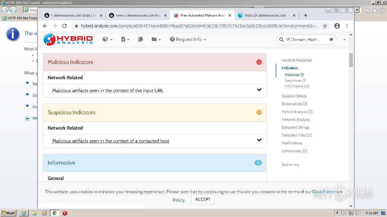Click the Hybrid Analysis logo

pos(68,39)
